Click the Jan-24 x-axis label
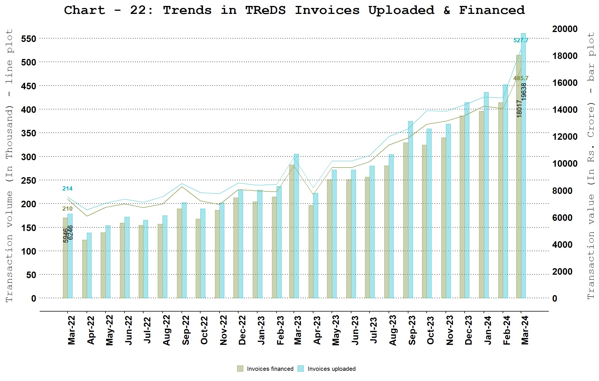 pos(488,330)
